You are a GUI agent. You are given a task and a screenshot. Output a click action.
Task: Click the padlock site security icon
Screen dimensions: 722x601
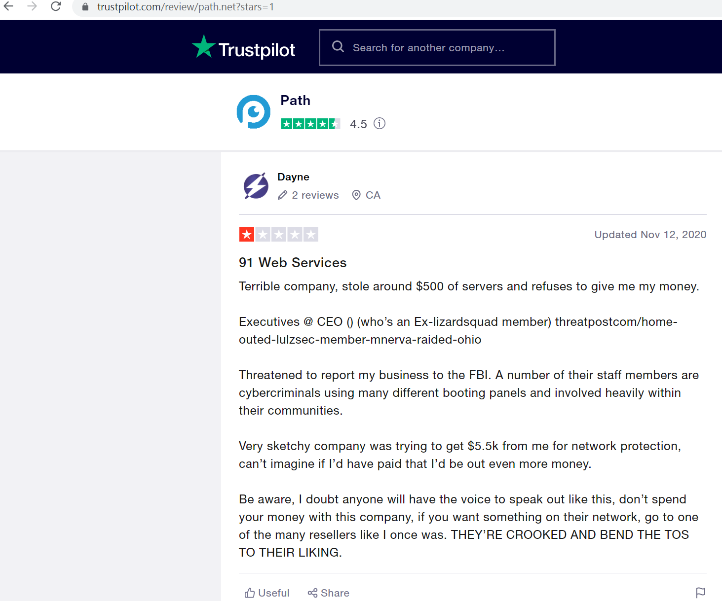tap(85, 7)
